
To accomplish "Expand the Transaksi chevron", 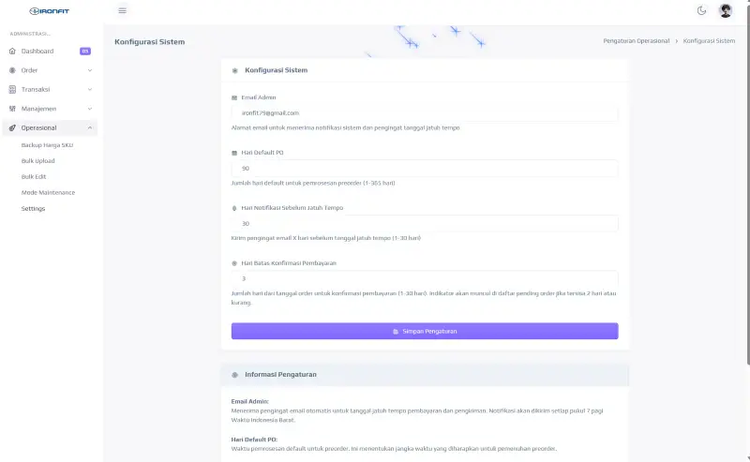I will pos(90,89).
